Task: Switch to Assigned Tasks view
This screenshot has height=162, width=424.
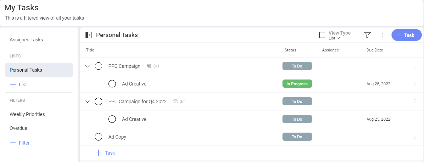Action: [26, 39]
